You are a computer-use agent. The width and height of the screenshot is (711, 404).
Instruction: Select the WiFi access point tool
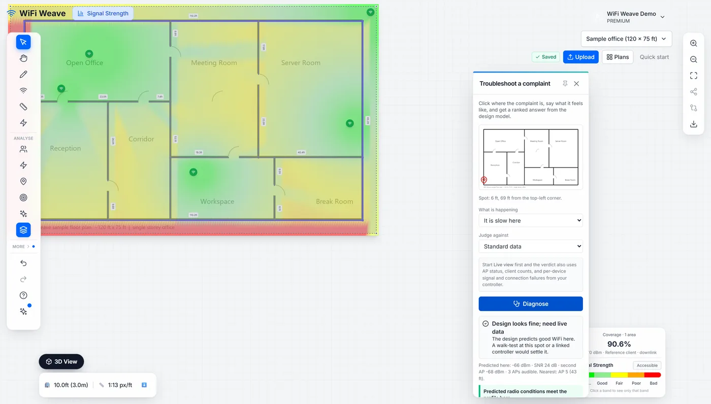[23, 91]
